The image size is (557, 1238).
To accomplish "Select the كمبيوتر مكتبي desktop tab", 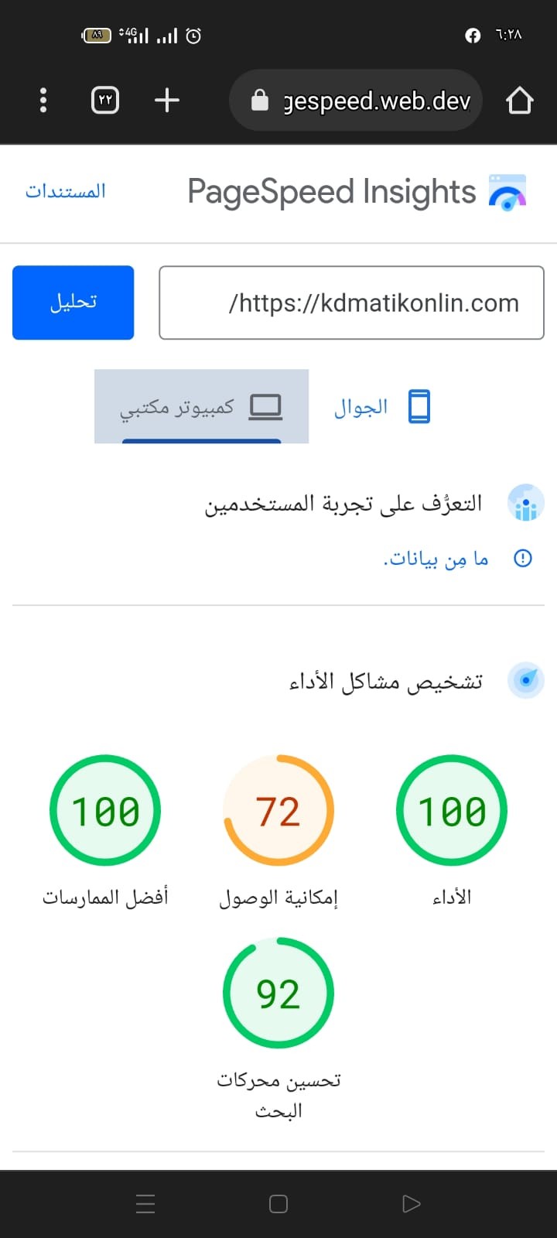I will (x=201, y=407).
